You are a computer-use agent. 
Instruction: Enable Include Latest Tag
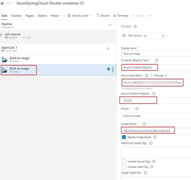pos(124,167)
